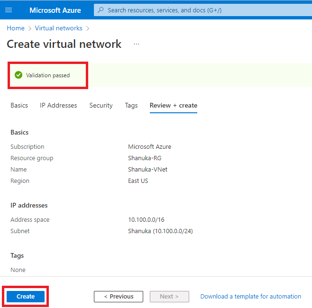The width and height of the screenshot is (312, 308).
Task: Click the IP addresses section heading
Action: pos(29,205)
